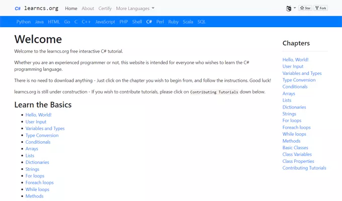342x201 pixels.
Task: Switch to the JavaScript tutorial tab
Action: click(x=105, y=22)
